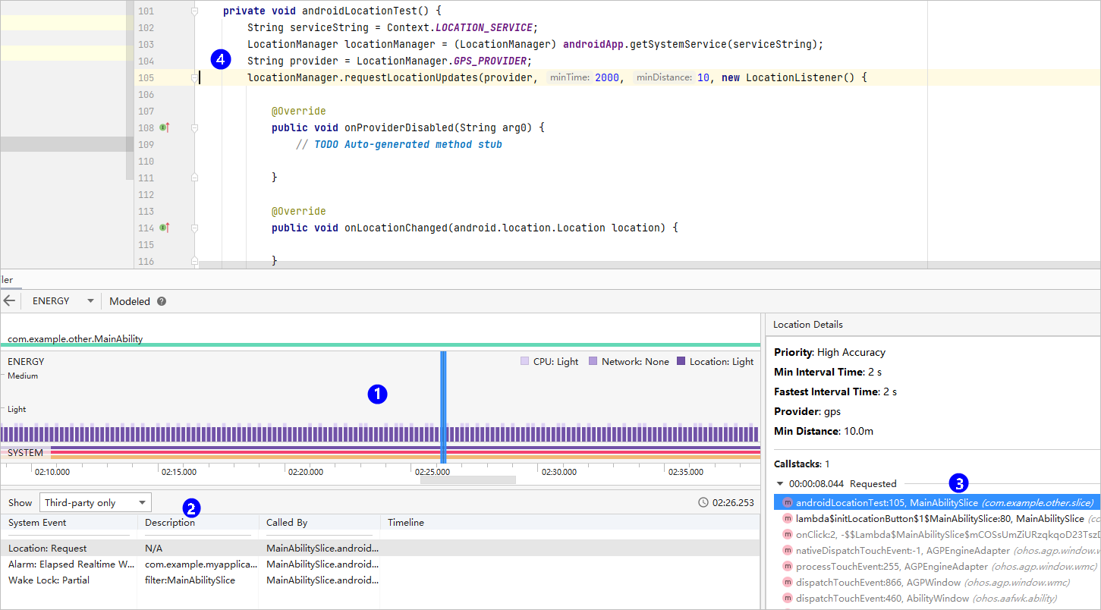Click the Location: Light legend swatch
This screenshot has height=610, width=1101.
point(681,362)
